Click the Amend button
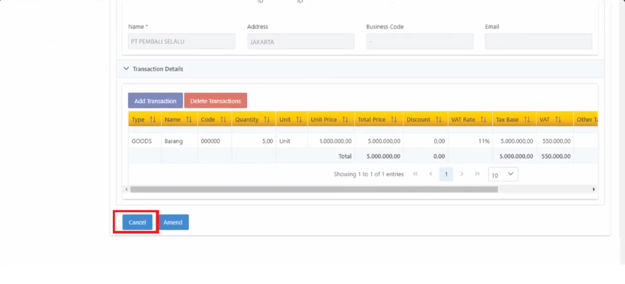 tap(173, 222)
